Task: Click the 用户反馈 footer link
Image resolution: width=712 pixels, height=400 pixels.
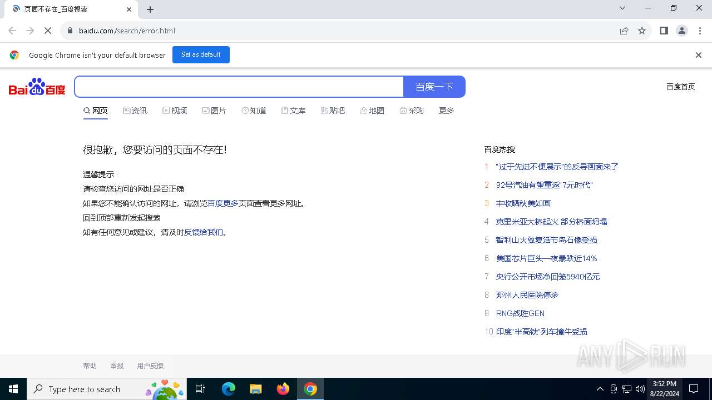Action: click(150, 366)
